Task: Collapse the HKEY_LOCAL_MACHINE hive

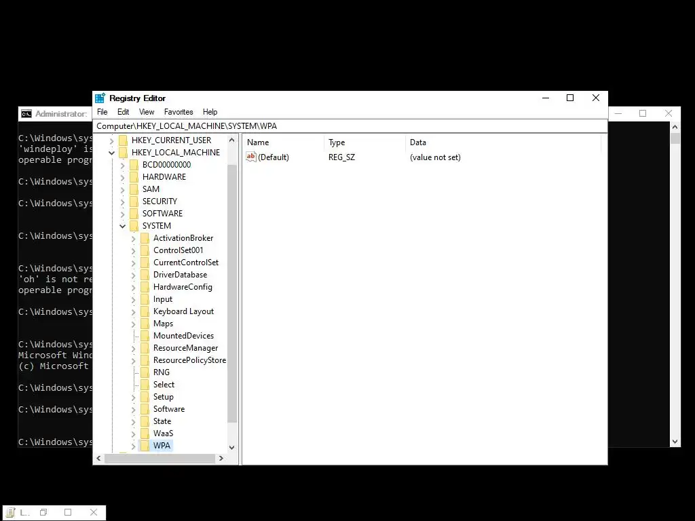Action: pyautogui.click(x=112, y=153)
